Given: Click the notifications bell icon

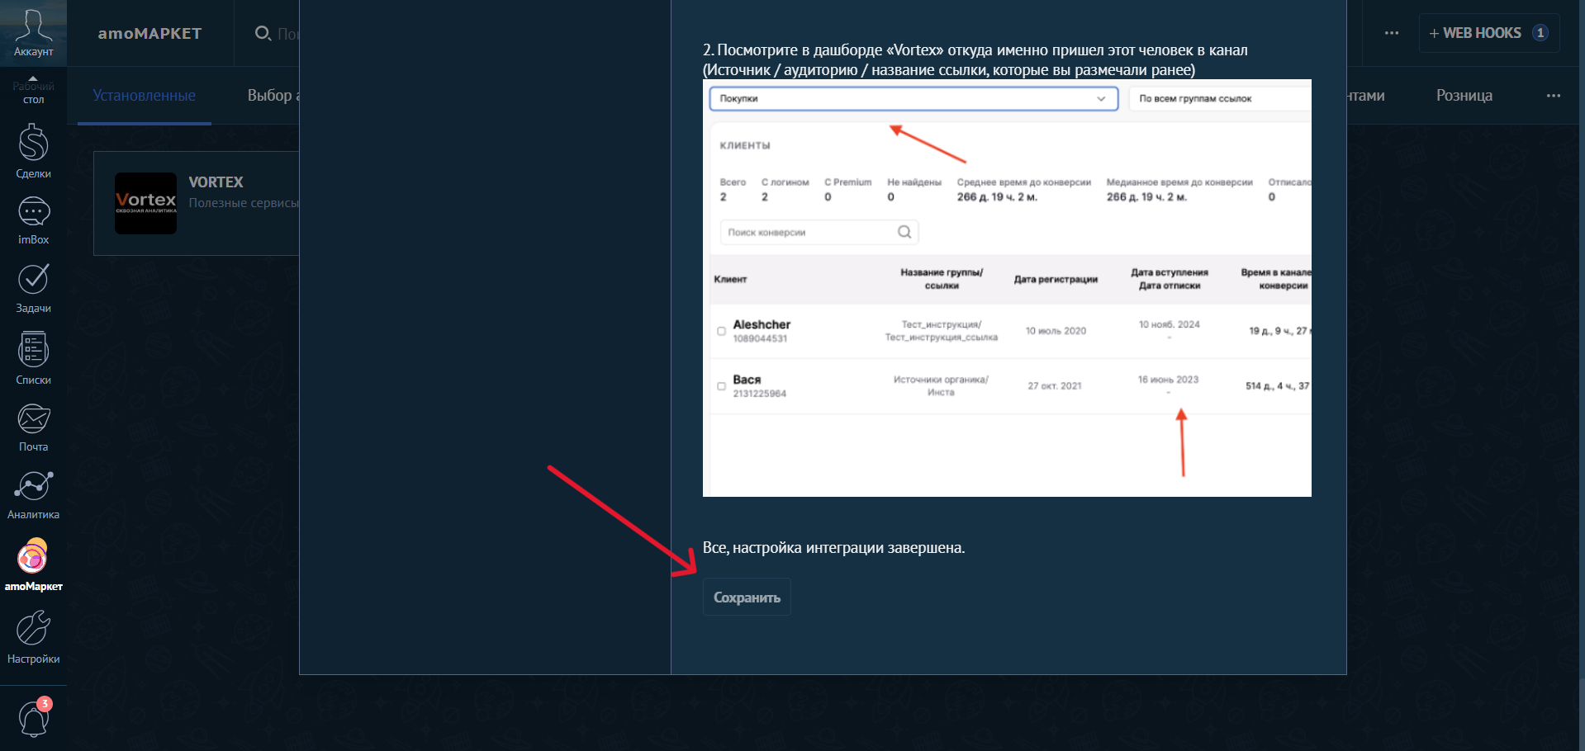Looking at the screenshot, I should [34, 718].
